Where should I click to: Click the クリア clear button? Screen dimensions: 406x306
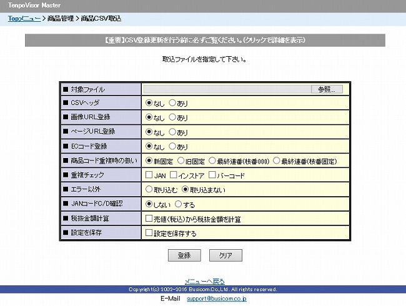click(x=225, y=255)
